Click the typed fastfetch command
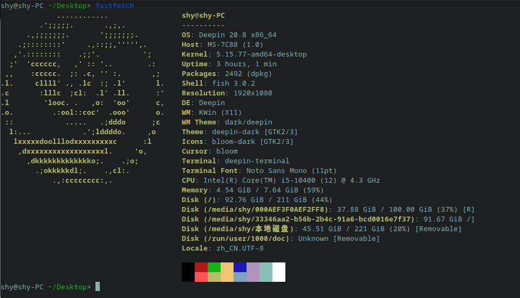 pos(114,6)
